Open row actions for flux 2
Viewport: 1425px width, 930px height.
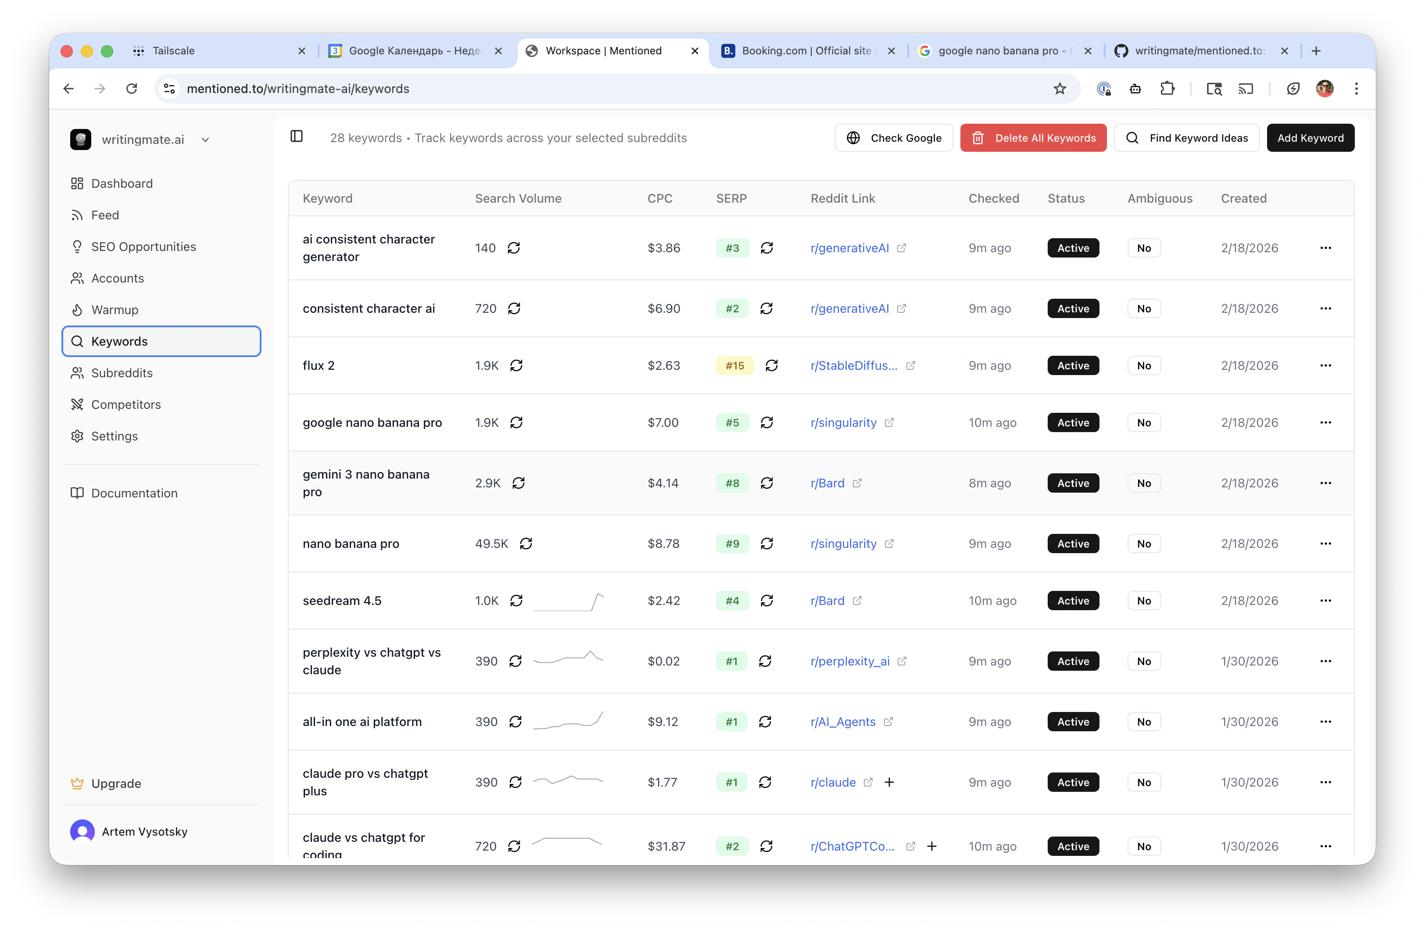click(1325, 365)
